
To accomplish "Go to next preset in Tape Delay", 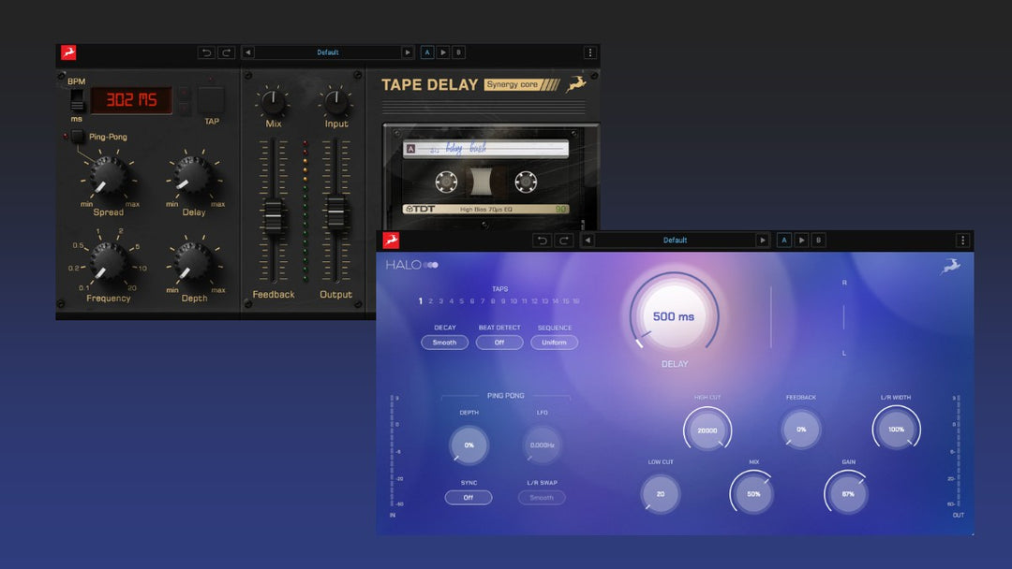I will [x=408, y=52].
